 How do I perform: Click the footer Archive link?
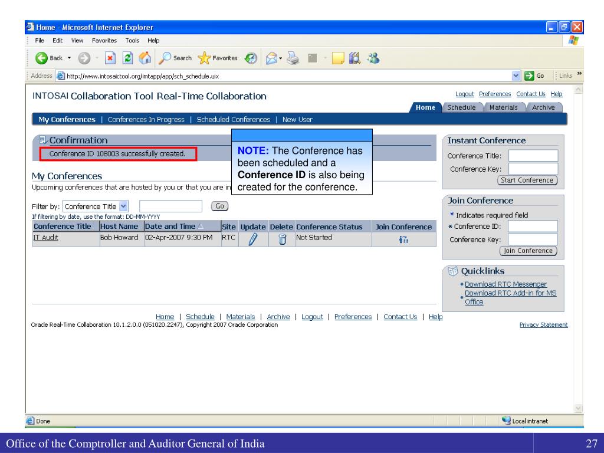pyautogui.click(x=278, y=317)
